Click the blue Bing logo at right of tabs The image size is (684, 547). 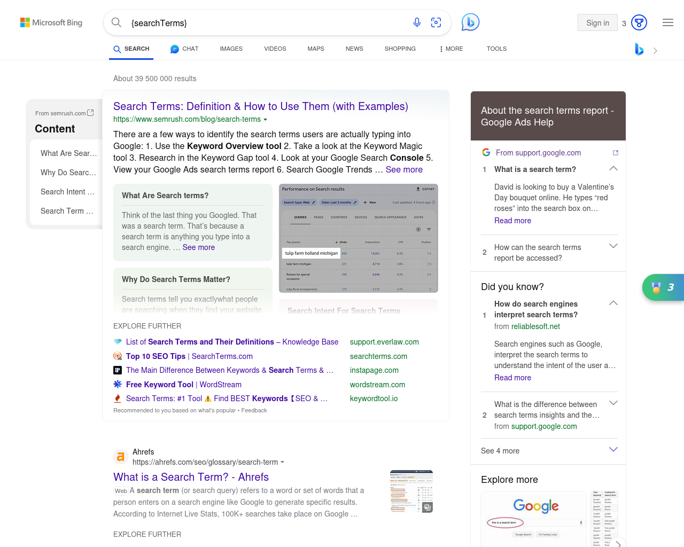pos(639,49)
